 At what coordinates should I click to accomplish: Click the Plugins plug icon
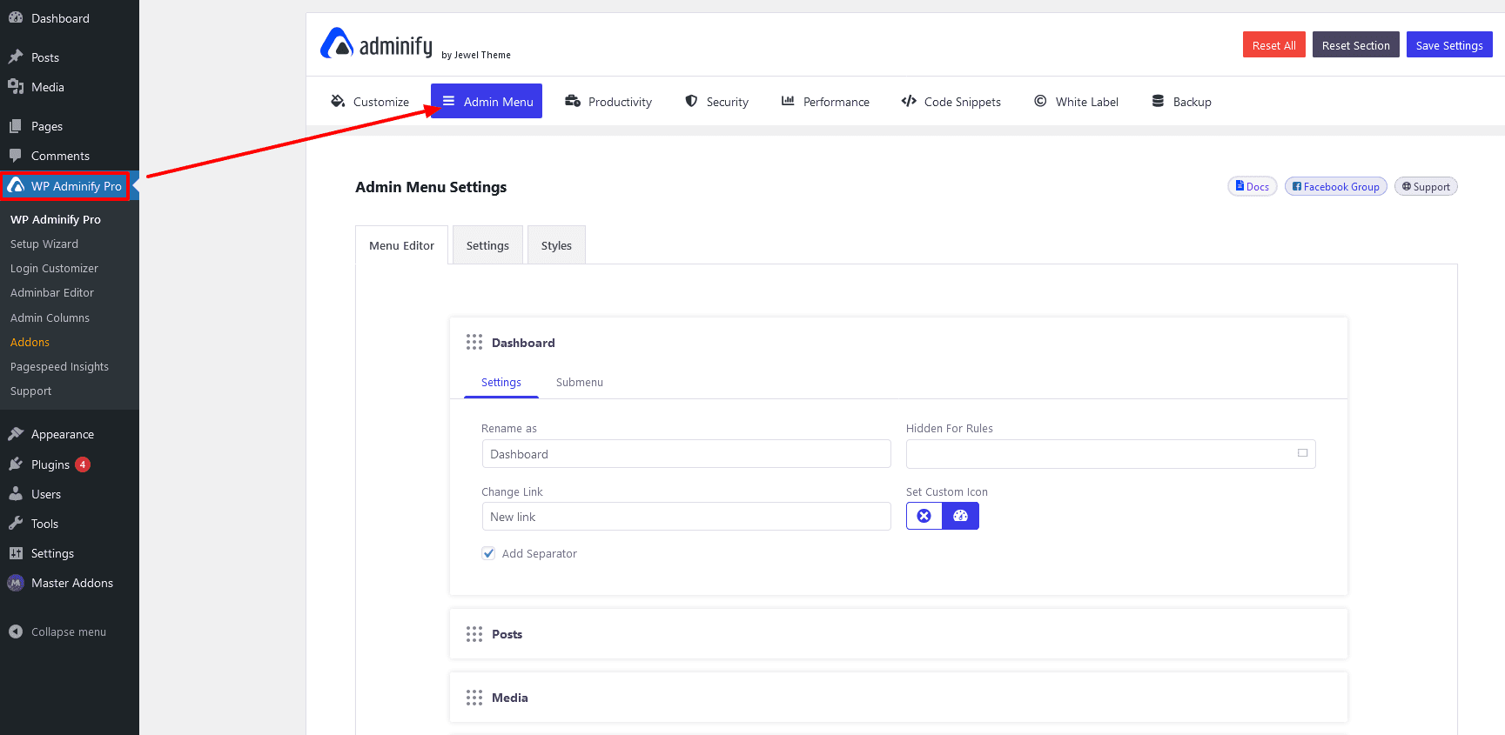[x=16, y=464]
